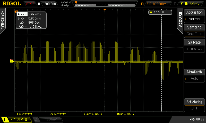Open the HORIZONTAL side tab
This screenshot has height=123, width=206.
2,20
